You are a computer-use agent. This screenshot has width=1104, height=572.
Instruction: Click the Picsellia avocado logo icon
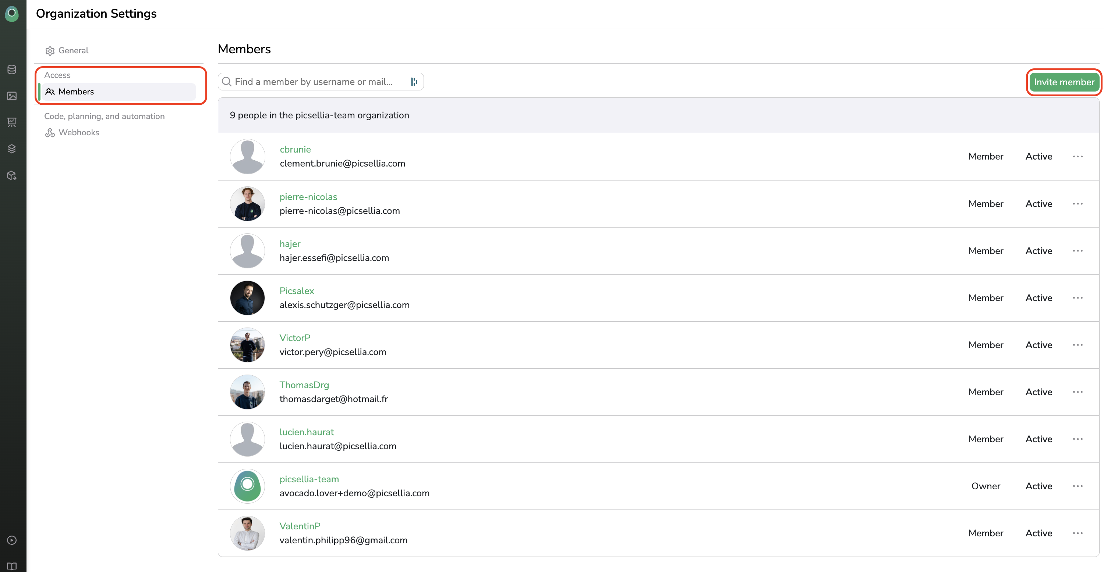(12, 13)
